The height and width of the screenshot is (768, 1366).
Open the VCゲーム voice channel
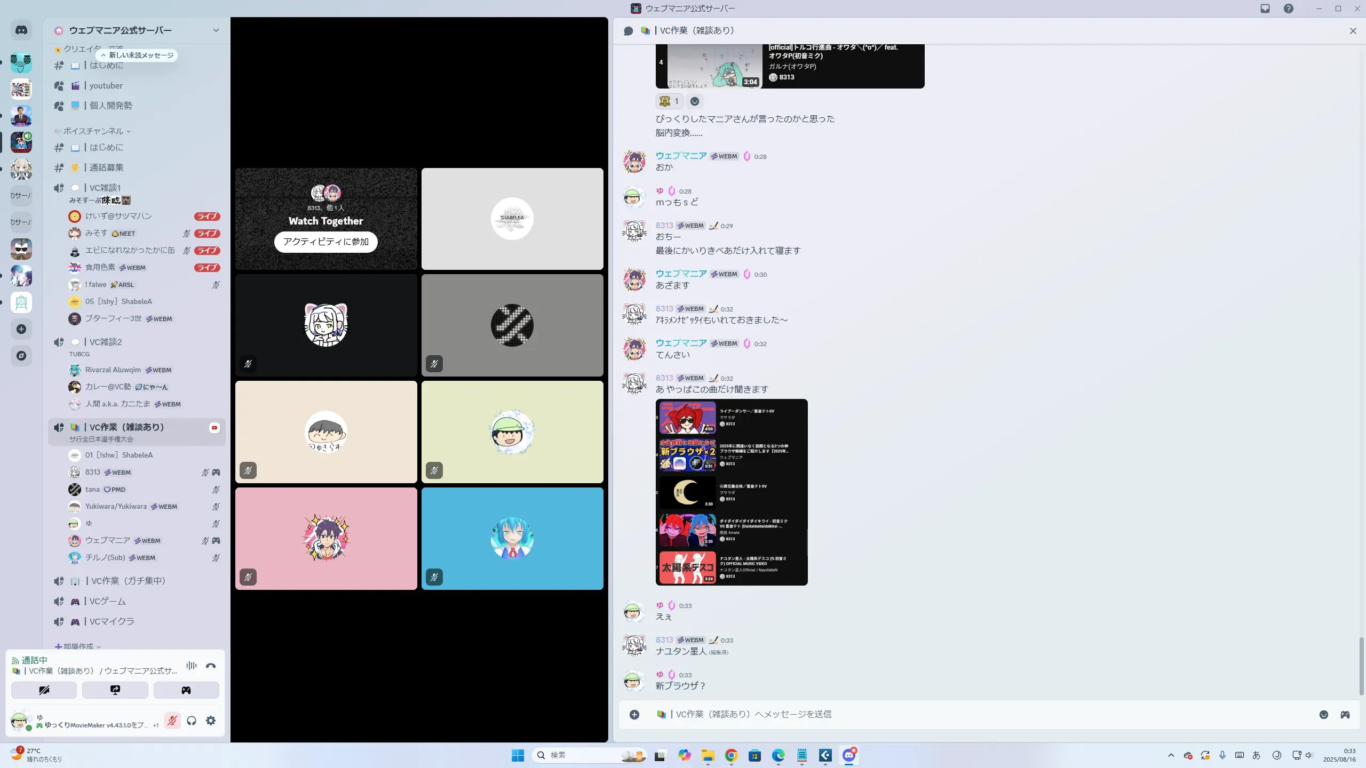[108, 601]
